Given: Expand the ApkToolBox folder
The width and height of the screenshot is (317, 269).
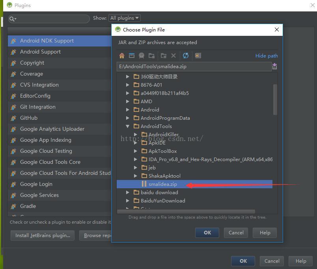Looking at the screenshot, I should click(136, 151).
